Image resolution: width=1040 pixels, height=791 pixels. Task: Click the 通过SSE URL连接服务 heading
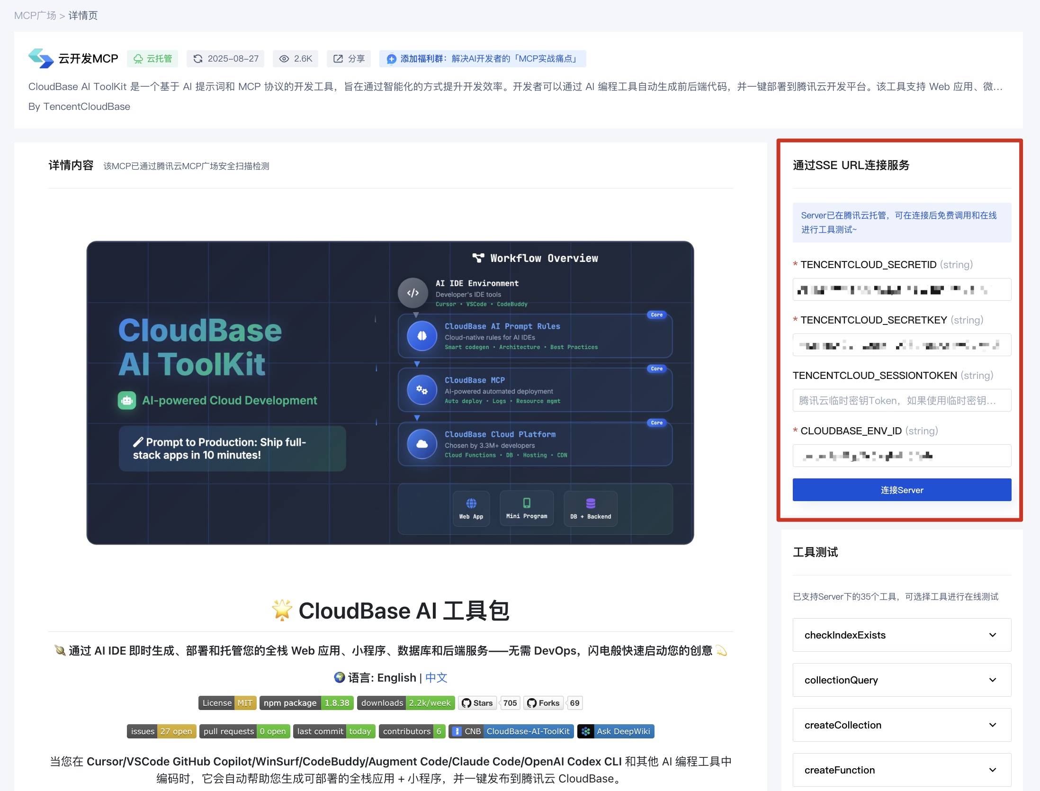click(851, 165)
